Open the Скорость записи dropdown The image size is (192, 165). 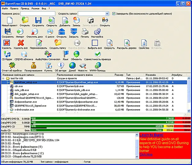(107, 13)
